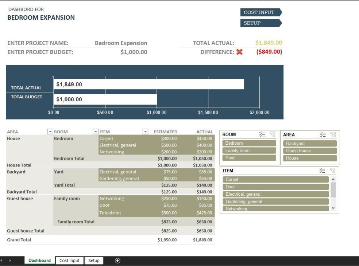Screen dimensions: 359x266
Task: Open the ITEM column filter dropdown
Action: (x=145, y=132)
